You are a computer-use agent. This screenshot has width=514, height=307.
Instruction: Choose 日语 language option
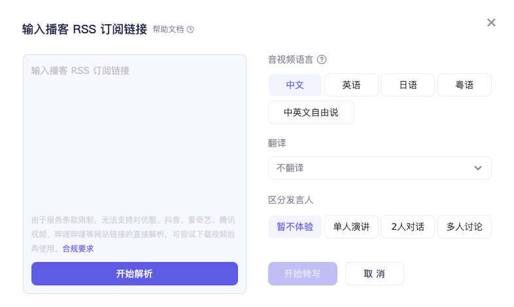point(407,85)
